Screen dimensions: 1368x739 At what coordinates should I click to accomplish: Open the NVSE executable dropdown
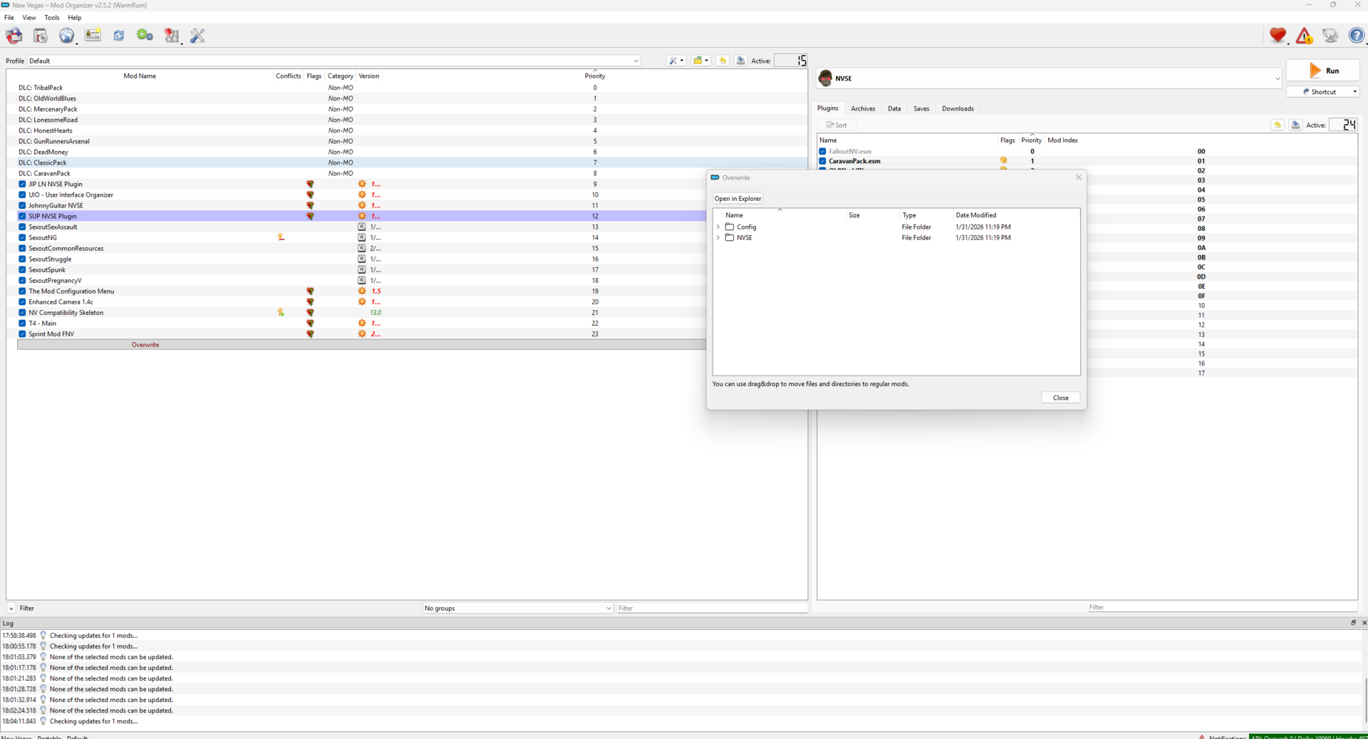(1050, 78)
